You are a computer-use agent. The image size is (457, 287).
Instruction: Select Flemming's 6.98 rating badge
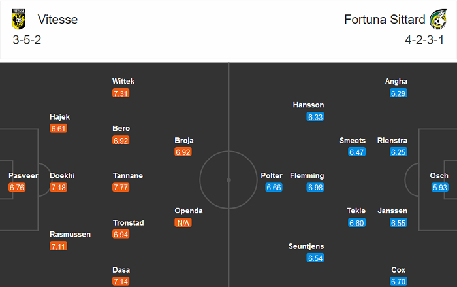coord(315,188)
